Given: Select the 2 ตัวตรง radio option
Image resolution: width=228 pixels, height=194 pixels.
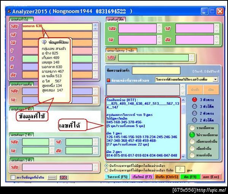Looking at the screenshot, I should [195, 113].
